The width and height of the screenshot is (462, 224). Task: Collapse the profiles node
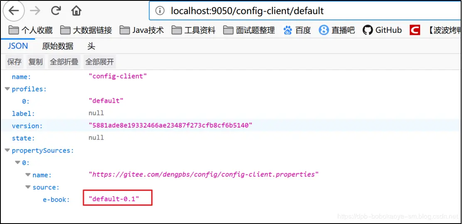(x=7, y=89)
